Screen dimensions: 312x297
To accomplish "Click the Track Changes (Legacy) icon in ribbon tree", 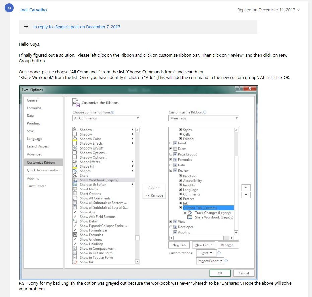I will point(190,213).
